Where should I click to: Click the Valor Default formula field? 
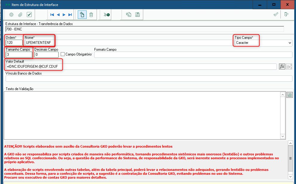[x=141, y=67]
